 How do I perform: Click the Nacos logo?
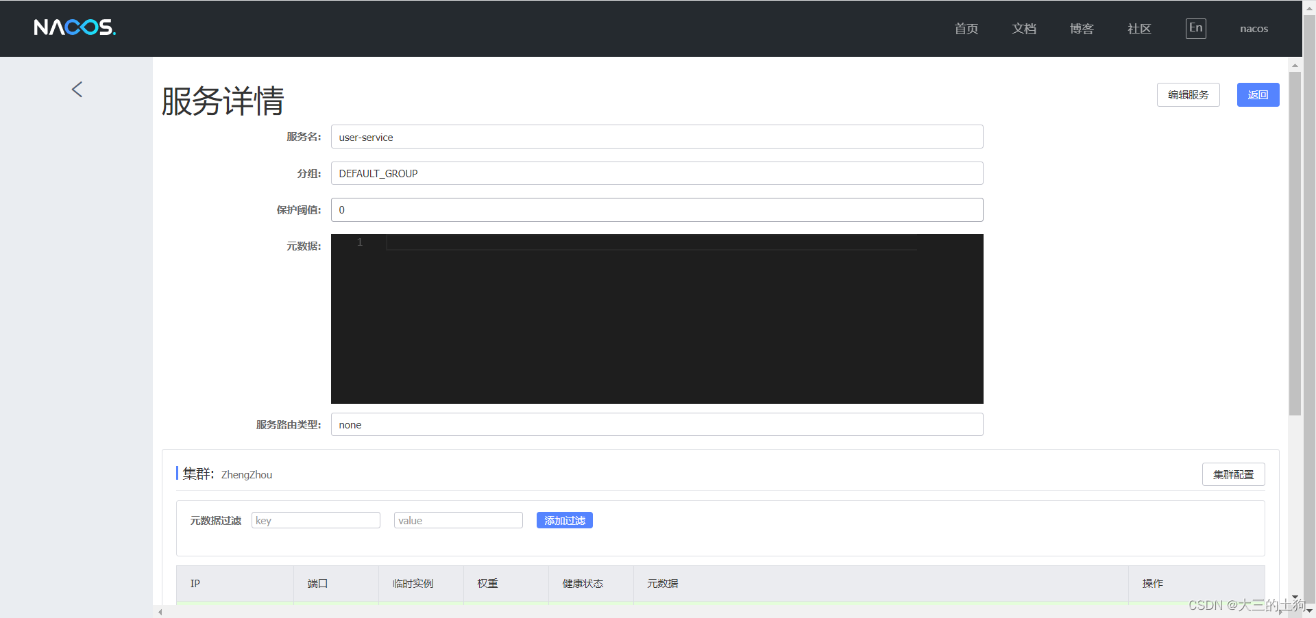(x=75, y=27)
